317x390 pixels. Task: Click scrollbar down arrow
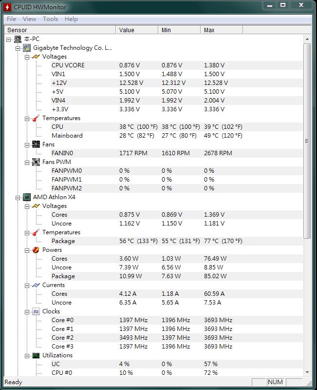tap(307, 372)
